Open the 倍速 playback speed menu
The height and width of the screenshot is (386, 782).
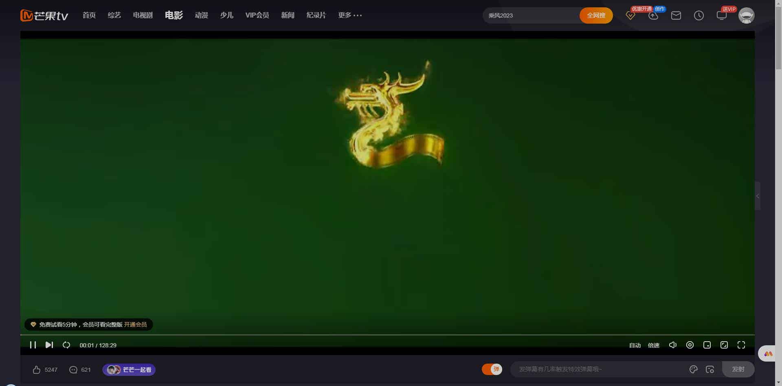pyautogui.click(x=653, y=345)
